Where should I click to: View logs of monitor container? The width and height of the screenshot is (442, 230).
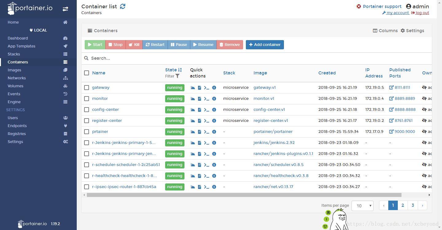[200, 99]
